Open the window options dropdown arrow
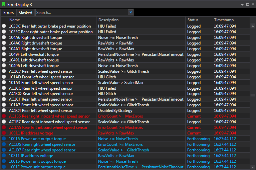This screenshot has height=170, width=256. coord(243,5)
